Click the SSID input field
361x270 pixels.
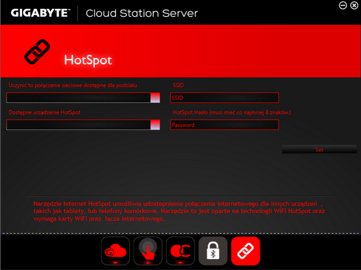tap(224, 98)
